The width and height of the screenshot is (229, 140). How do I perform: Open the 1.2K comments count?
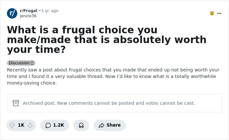coord(59,125)
